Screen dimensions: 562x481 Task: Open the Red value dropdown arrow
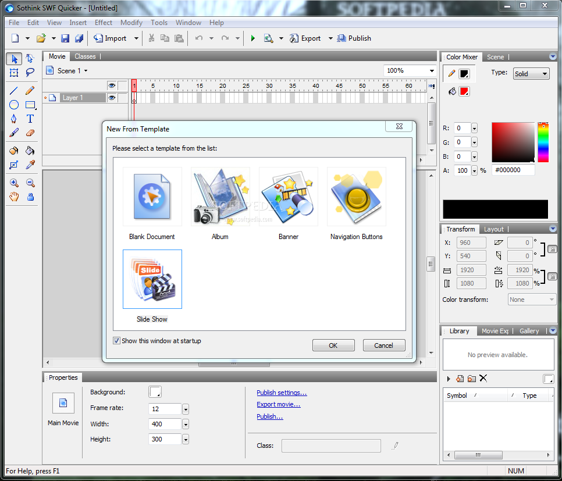pos(474,129)
